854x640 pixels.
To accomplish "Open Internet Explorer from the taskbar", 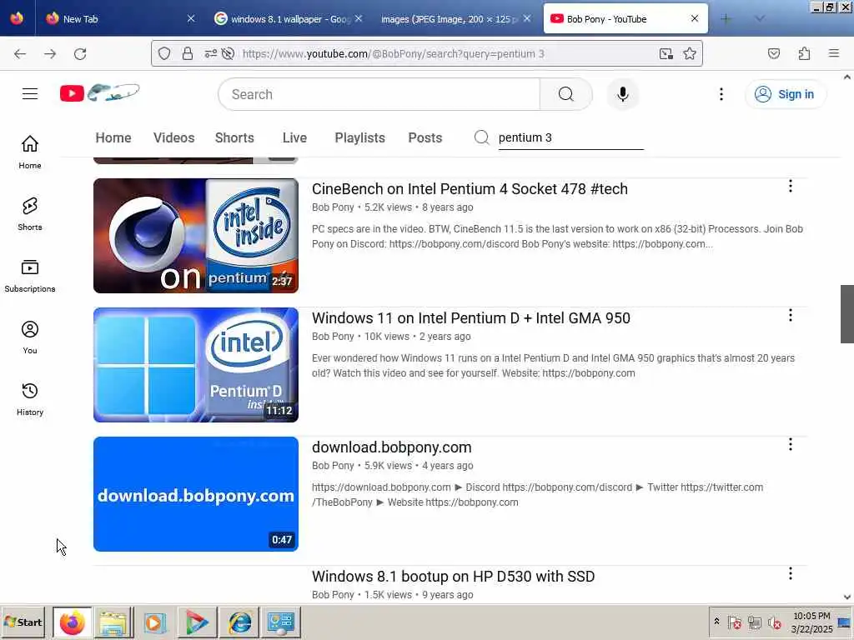I will (239, 622).
